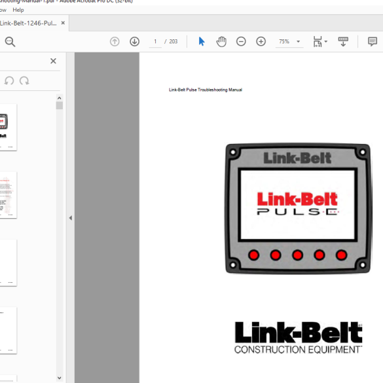The height and width of the screenshot is (383, 383).
Task: Open the Find text magnifier tool
Action: tap(10, 42)
